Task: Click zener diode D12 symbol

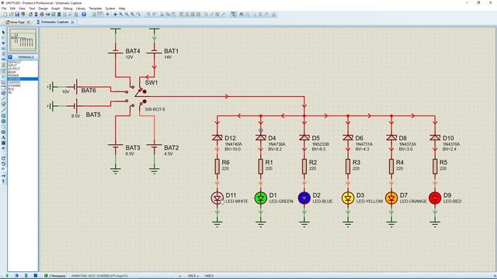Action: [x=217, y=137]
